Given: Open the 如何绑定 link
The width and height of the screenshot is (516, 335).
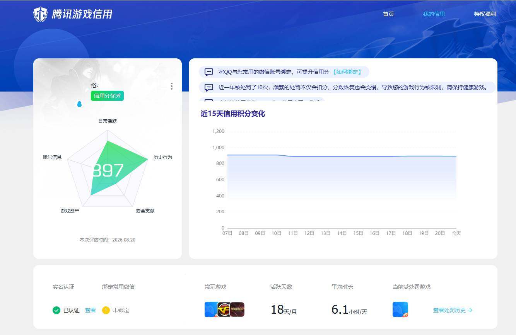Looking at the screenshot, I should (x=347, y=72).
